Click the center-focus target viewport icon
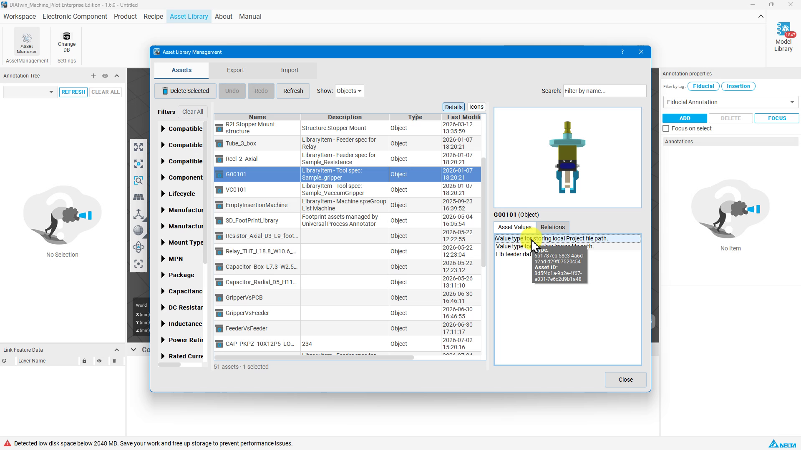This screenshot has height=450, width=801. coord(139,264)
